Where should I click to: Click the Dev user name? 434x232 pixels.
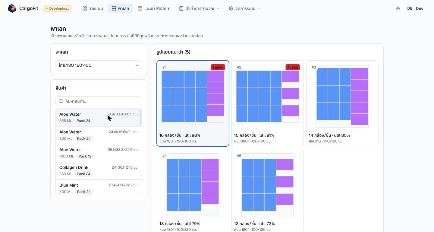coord(420,8)
